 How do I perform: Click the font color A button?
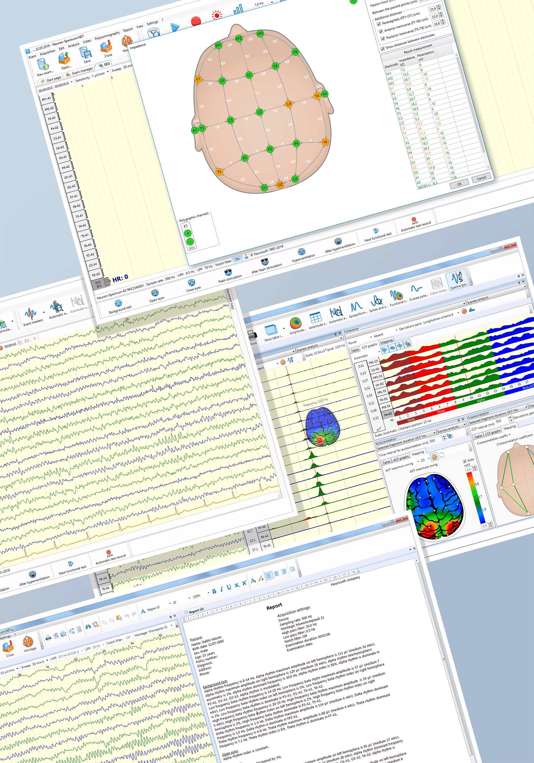coord(253,580)
